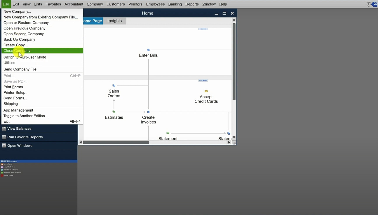Click the reminders alarm clock icon
The image size is (378, 215).
click(x=368, y=4)
